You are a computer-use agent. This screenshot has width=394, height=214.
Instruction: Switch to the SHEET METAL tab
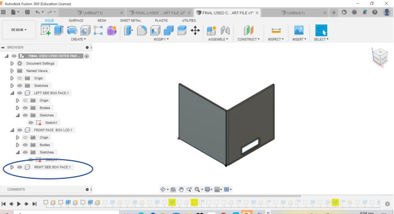point(131,21)
